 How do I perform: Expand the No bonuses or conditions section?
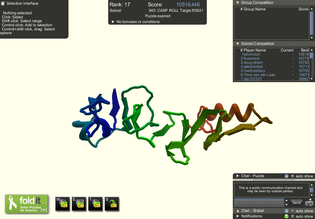pos(113,22)
